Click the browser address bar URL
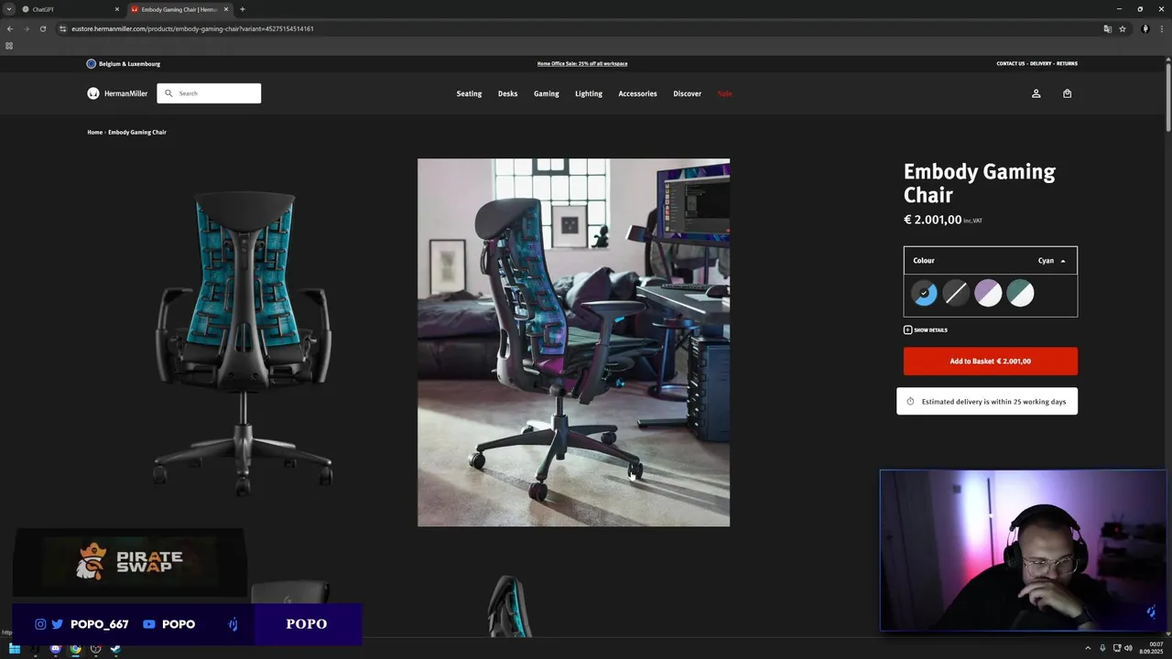 point(192,28)
